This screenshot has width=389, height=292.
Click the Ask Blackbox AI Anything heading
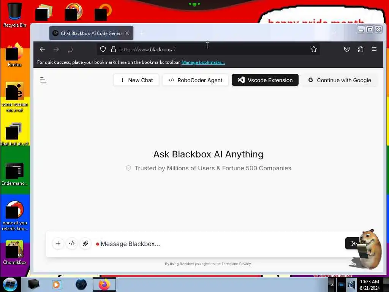pos(209,154)
